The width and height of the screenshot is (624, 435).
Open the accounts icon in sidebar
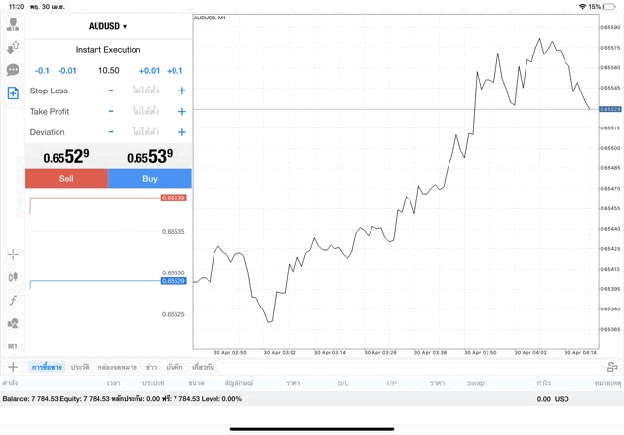click(x=13, y=25)
